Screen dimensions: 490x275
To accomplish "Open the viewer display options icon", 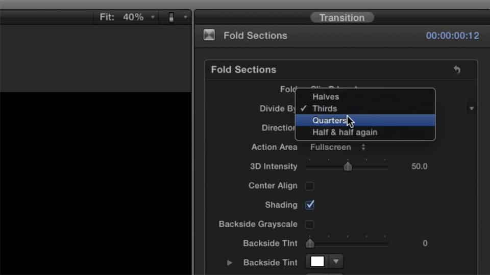I will point(171,17).
